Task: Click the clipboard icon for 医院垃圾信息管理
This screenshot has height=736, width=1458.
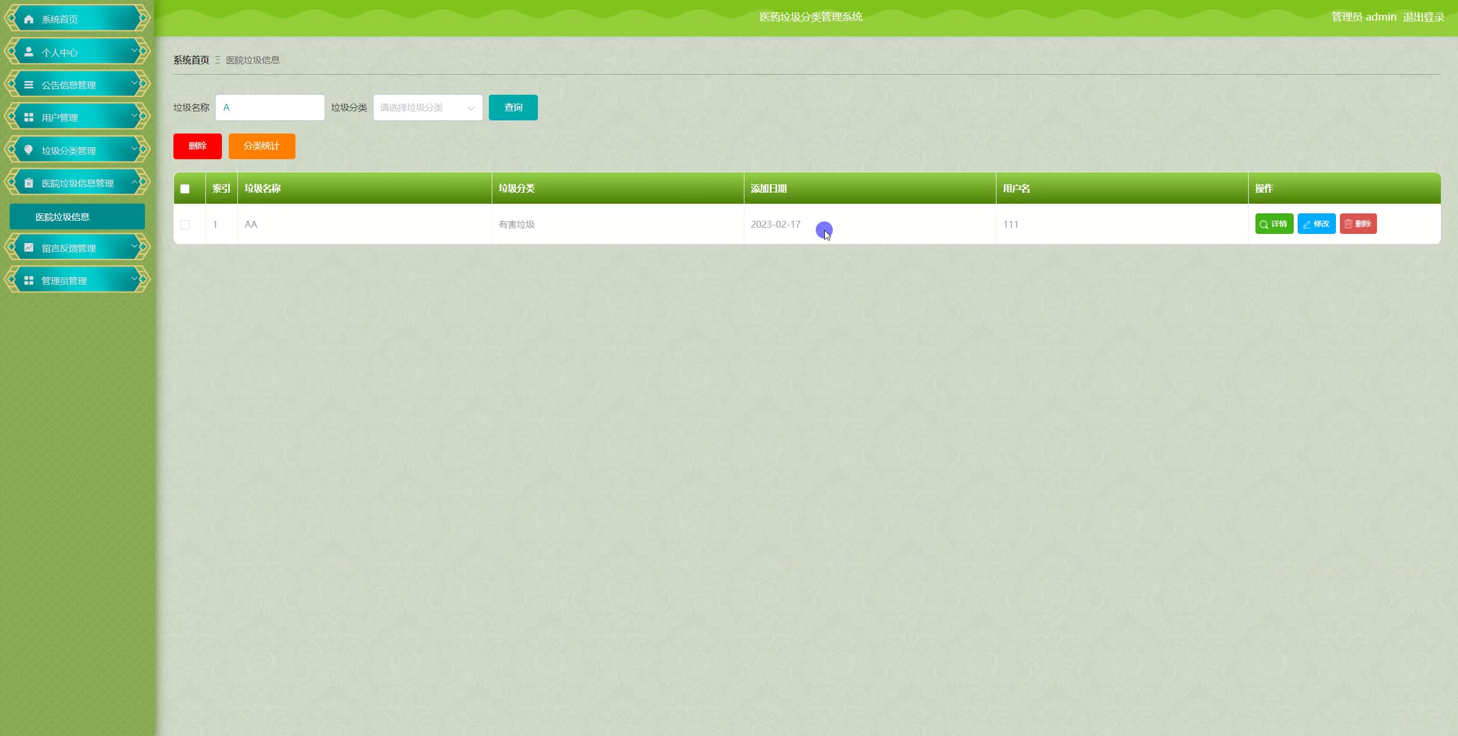Action: [x=29, y=183]
